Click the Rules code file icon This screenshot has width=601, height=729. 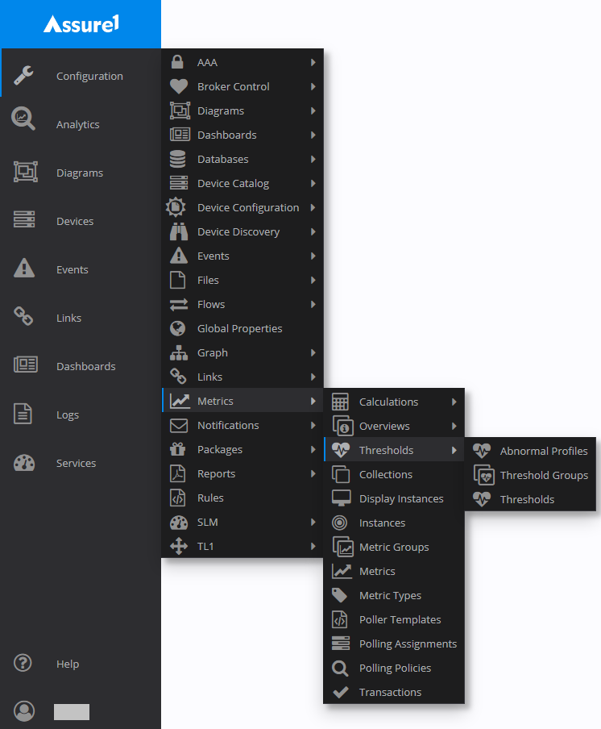177,498
